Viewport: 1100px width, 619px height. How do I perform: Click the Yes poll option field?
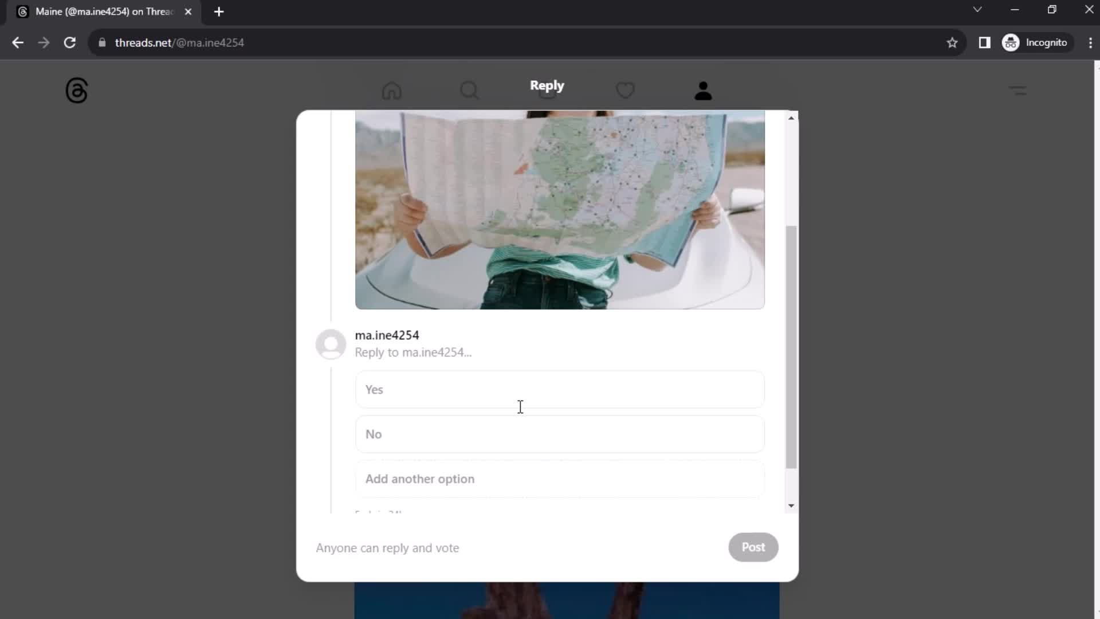point(559,389)
